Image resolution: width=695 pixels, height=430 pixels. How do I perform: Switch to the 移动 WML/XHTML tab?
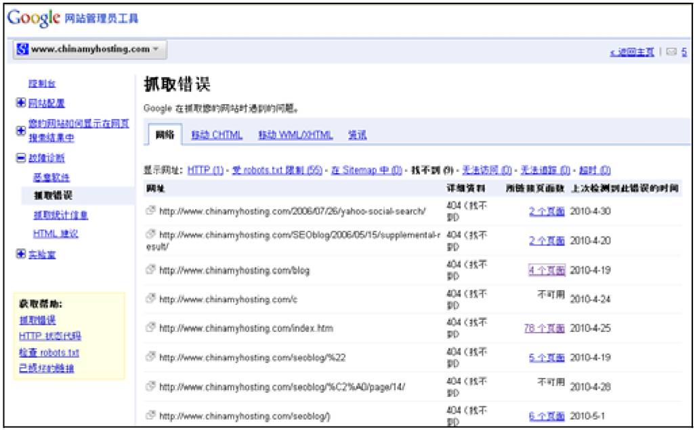click(295, 135)
